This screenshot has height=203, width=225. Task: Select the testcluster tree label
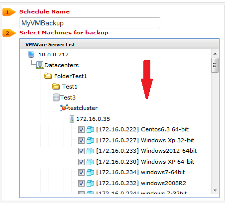83,108
